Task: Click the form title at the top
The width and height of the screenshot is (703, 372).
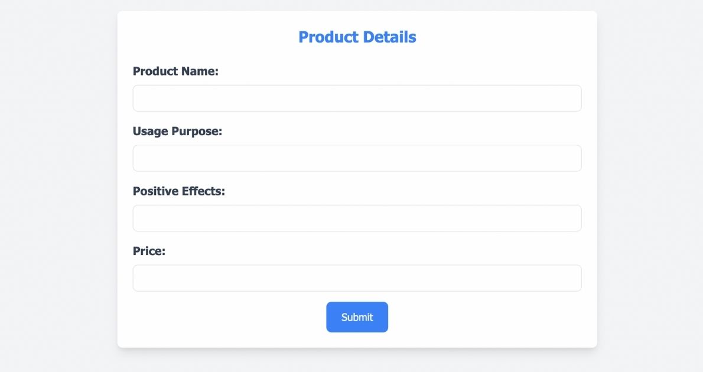Action: coord(357,37)
